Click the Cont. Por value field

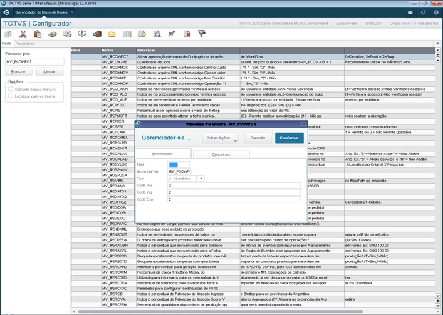tap(234, 186)
